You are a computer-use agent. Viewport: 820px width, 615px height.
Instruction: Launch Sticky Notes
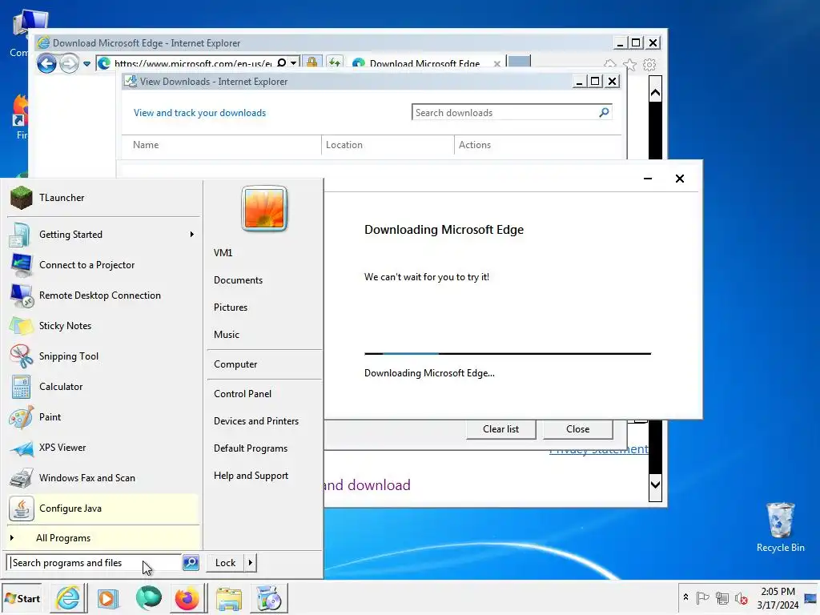[x=103, y=326]
